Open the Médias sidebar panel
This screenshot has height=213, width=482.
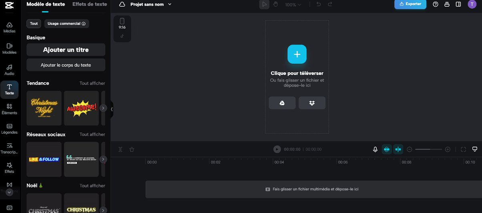[9, 27]
